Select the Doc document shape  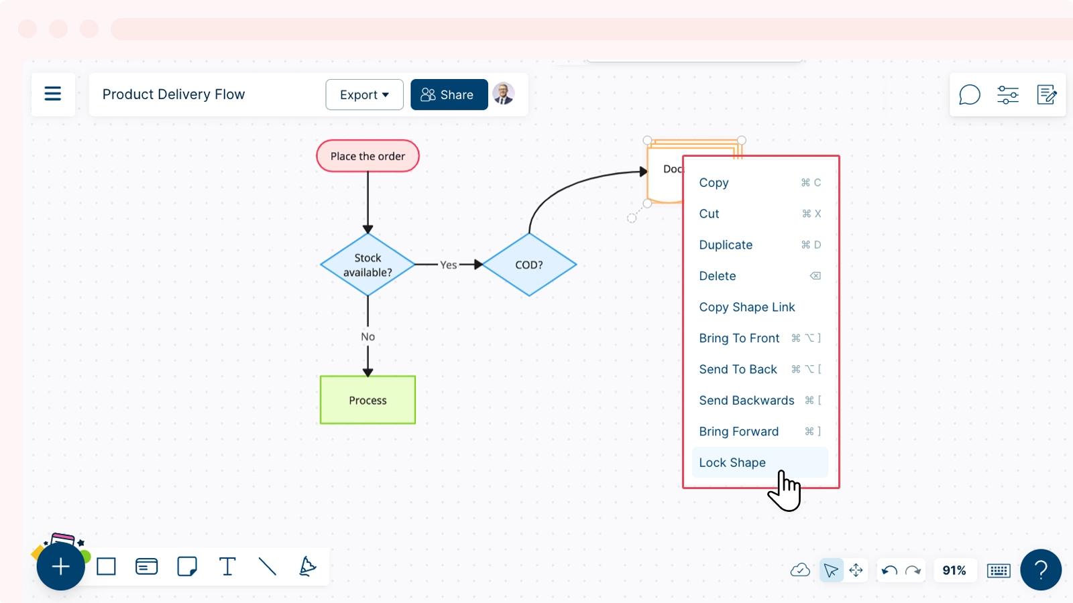[x=666, y=173]
